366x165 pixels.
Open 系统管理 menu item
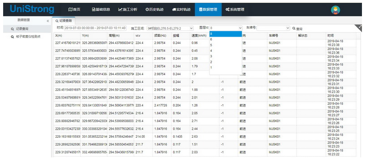[235, 9]
